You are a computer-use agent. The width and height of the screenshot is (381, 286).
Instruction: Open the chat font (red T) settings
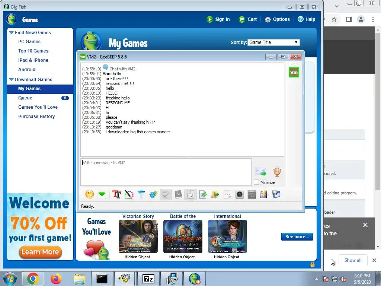116,194
